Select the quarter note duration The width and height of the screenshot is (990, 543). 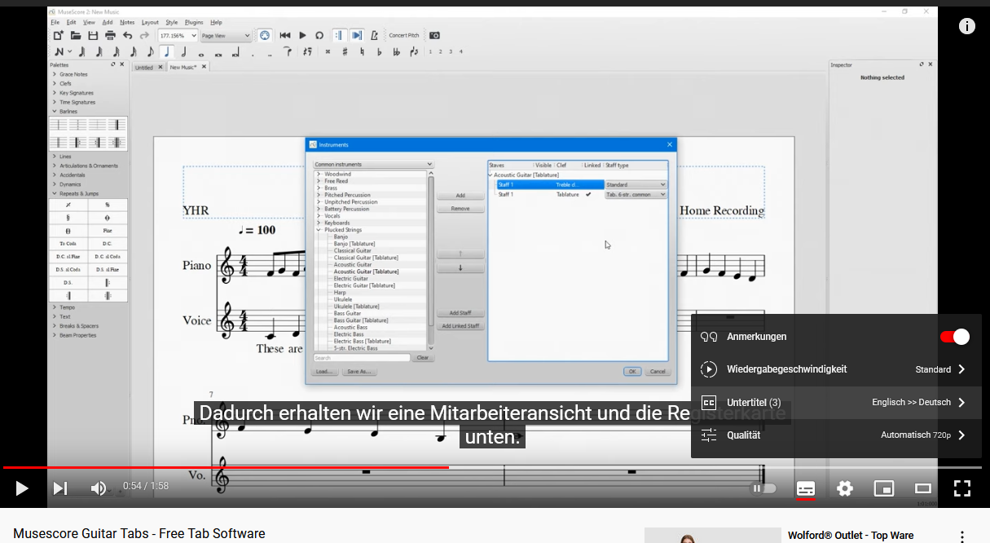pyautogui.click(x=167, y=51)
